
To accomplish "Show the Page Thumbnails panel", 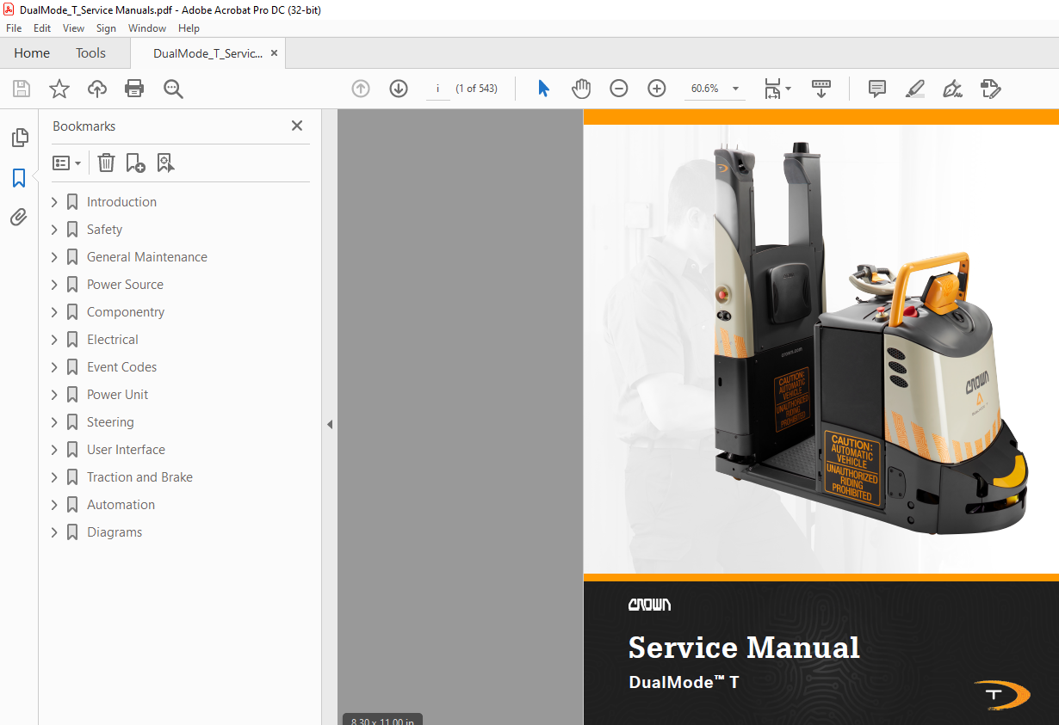I will tap(19, 138).
